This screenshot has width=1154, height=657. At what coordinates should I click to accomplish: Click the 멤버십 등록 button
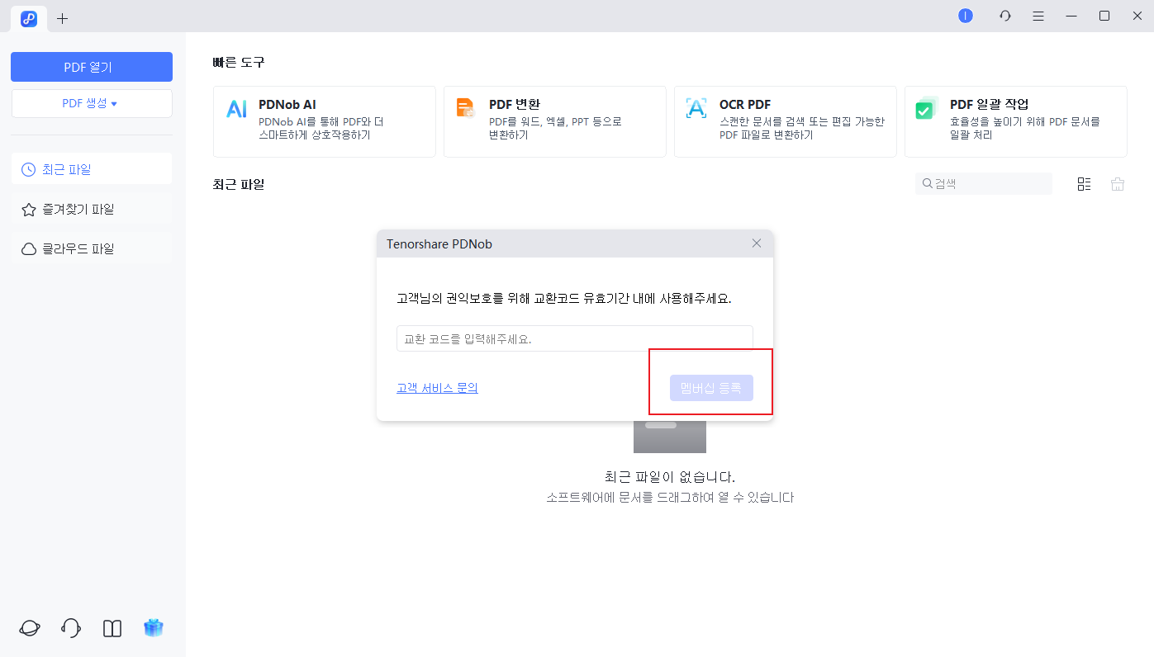[711, 388]
